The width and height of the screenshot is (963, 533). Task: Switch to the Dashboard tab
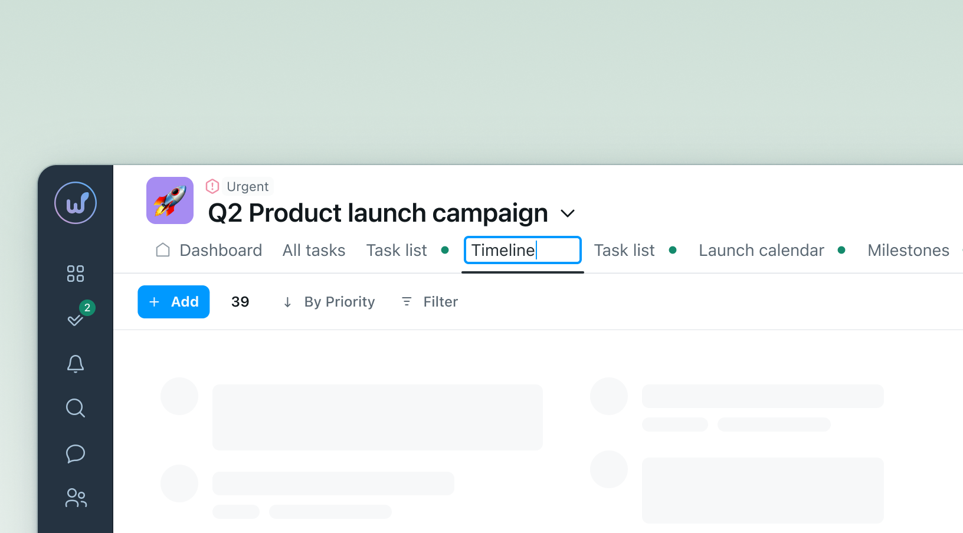coord(209,251)
